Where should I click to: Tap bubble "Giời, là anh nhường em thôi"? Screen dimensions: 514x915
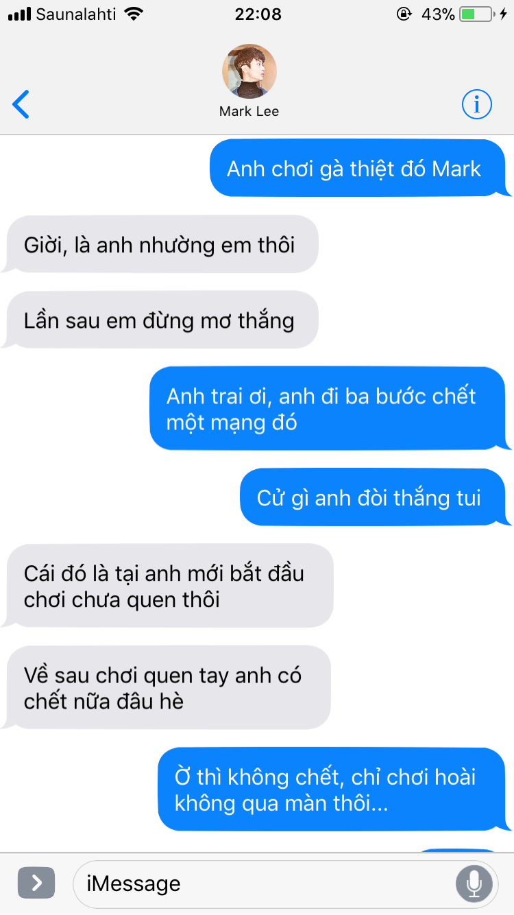[x=160, y=244]
